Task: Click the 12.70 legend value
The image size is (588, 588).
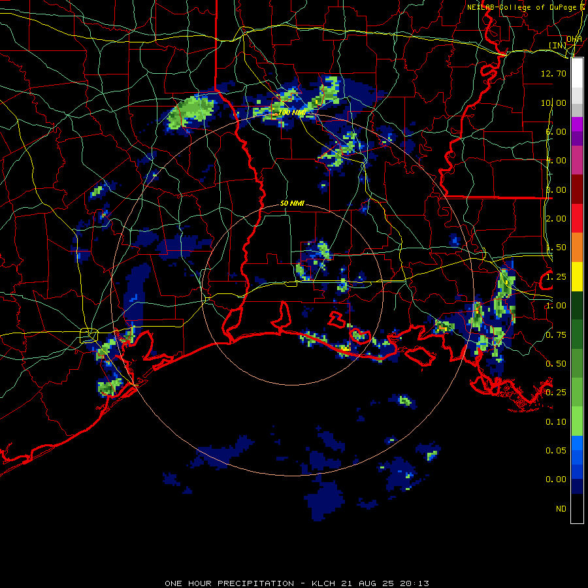Action: tap(553, 73)
